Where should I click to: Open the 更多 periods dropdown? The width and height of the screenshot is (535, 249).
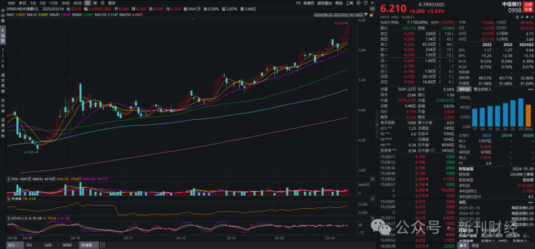coord(112,3)
